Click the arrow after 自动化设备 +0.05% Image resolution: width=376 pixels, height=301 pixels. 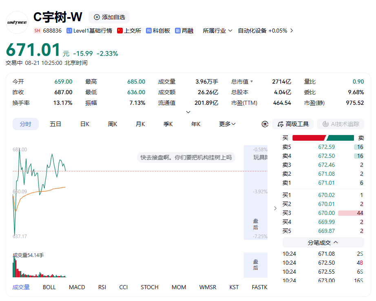pyautogui.click(x=292, y=31)
